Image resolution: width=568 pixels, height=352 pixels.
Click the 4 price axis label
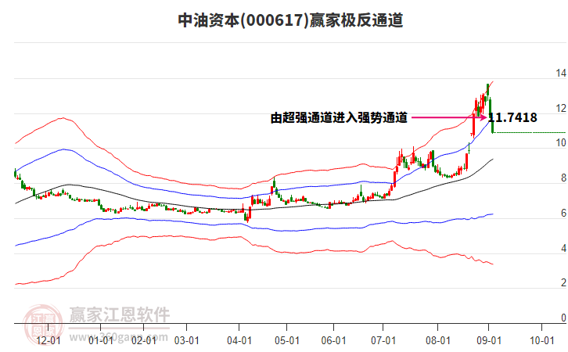[563, 249]
